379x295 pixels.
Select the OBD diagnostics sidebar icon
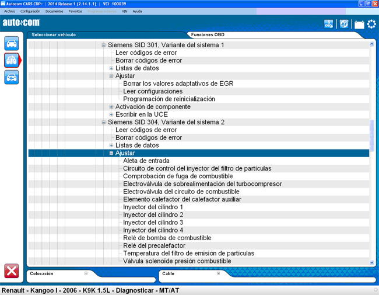(x=11, y=60)
